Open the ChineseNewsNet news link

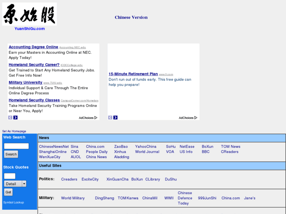(54, 146)
